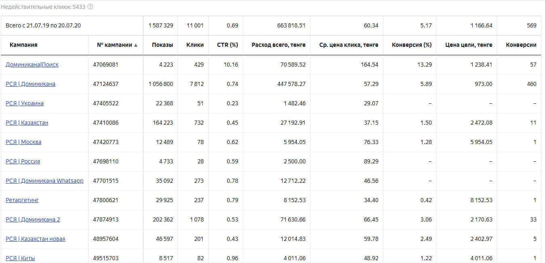
Task: Open the Ретаргетинг campaign link
Action: [x=22, y=200]
